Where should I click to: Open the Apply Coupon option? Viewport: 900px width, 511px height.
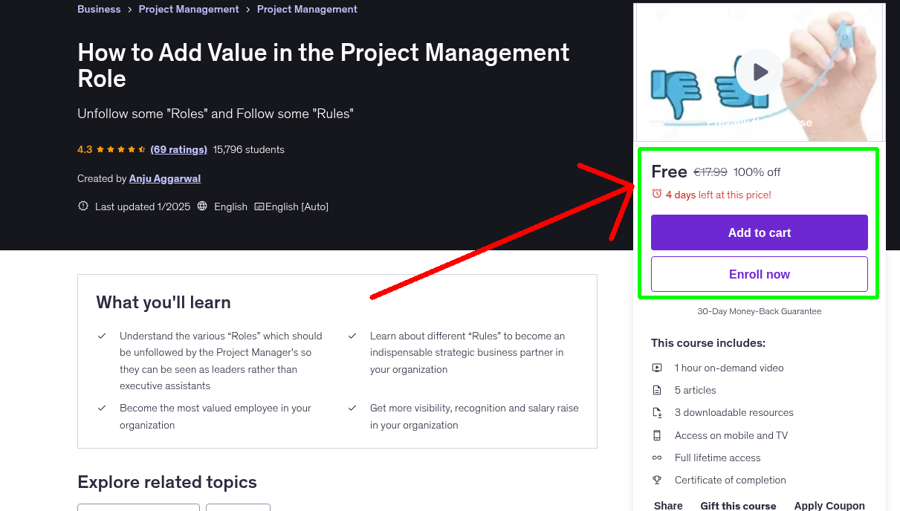(829, 505)
